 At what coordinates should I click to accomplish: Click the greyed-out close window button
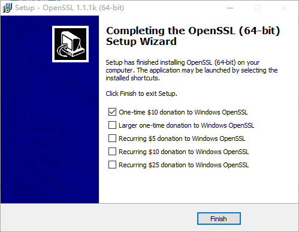click(285, 8)
